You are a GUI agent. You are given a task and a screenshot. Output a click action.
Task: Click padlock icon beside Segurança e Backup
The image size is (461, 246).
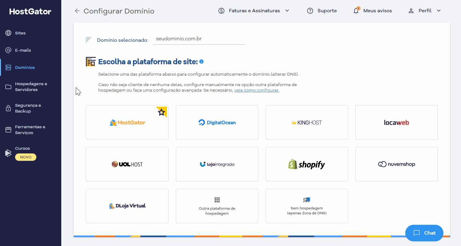(8, 108)
